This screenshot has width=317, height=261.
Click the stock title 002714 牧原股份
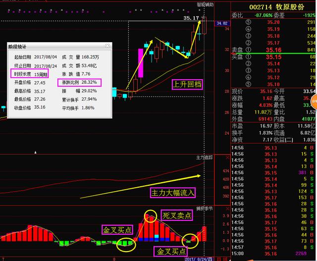click(x=273, y=7)
